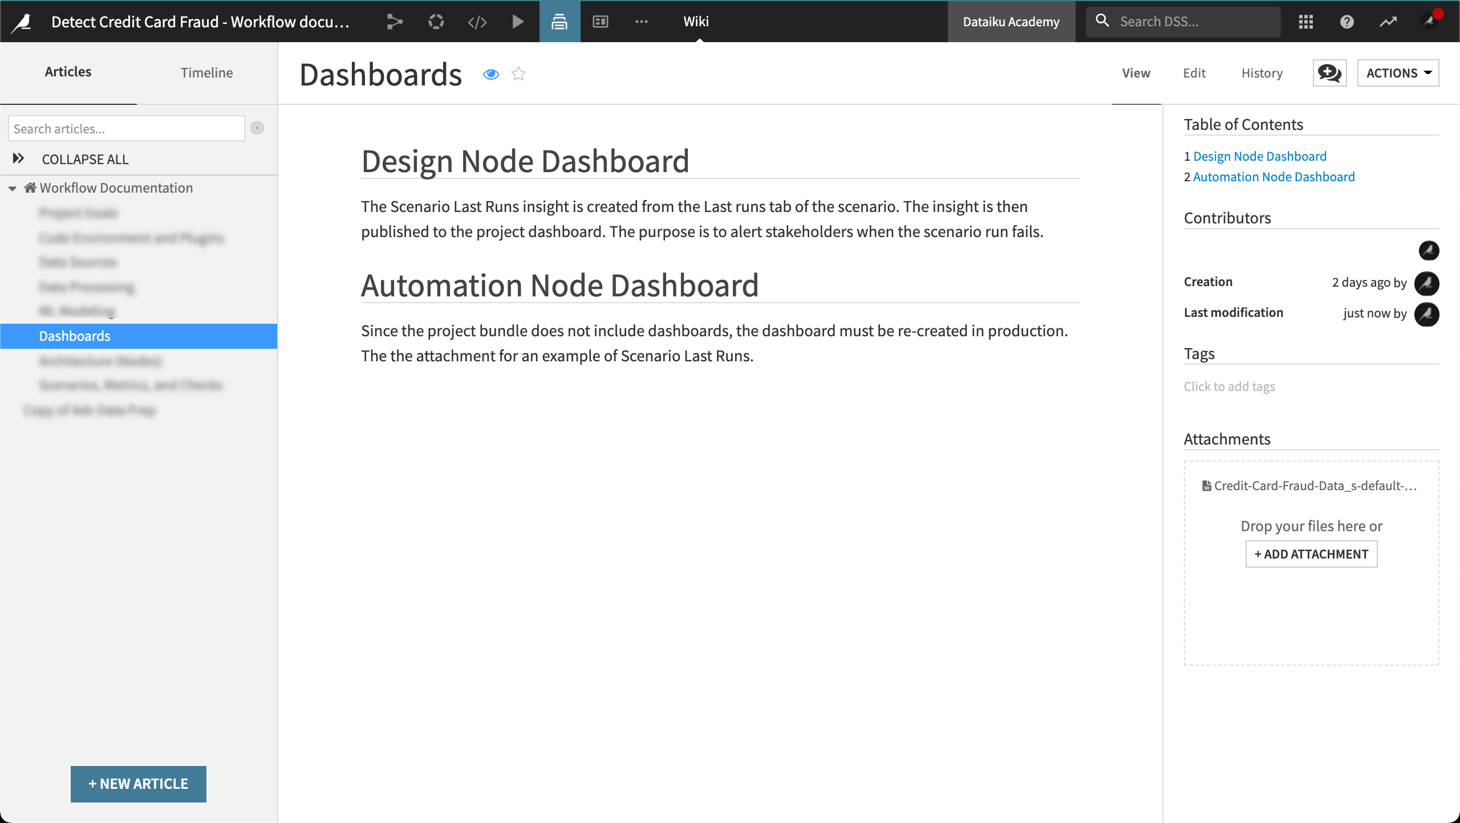The image size is (1460, 823).
Task: Open the Jobs play icon in navbar
Action: [517, 22]
